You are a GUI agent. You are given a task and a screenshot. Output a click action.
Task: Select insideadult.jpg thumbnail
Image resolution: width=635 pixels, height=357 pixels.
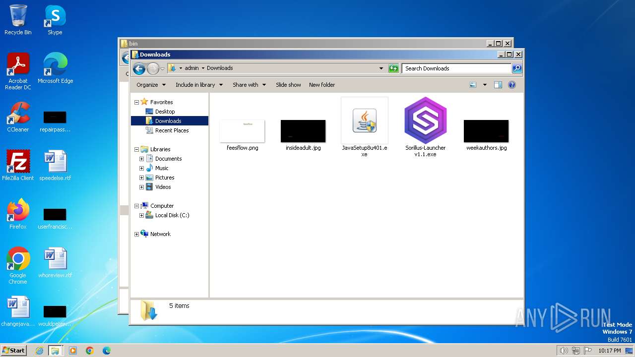tap(303, 135)
